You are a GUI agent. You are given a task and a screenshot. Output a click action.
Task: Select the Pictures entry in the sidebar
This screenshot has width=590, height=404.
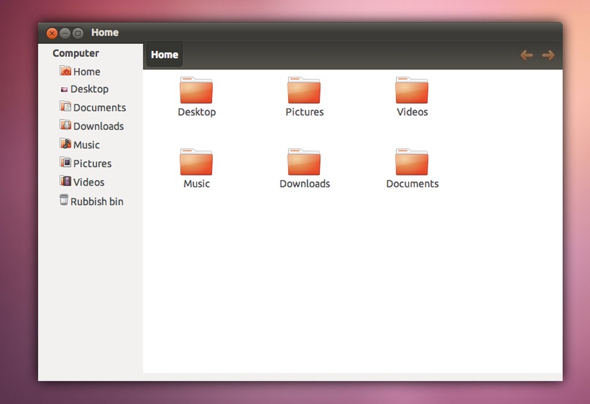coord(92,163)
